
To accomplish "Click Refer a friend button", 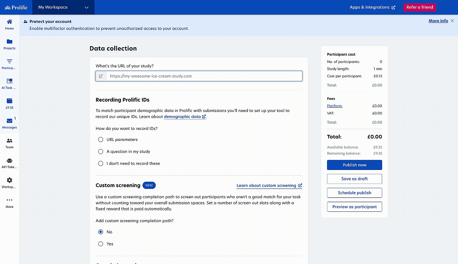I will click(x=420, y=7).
